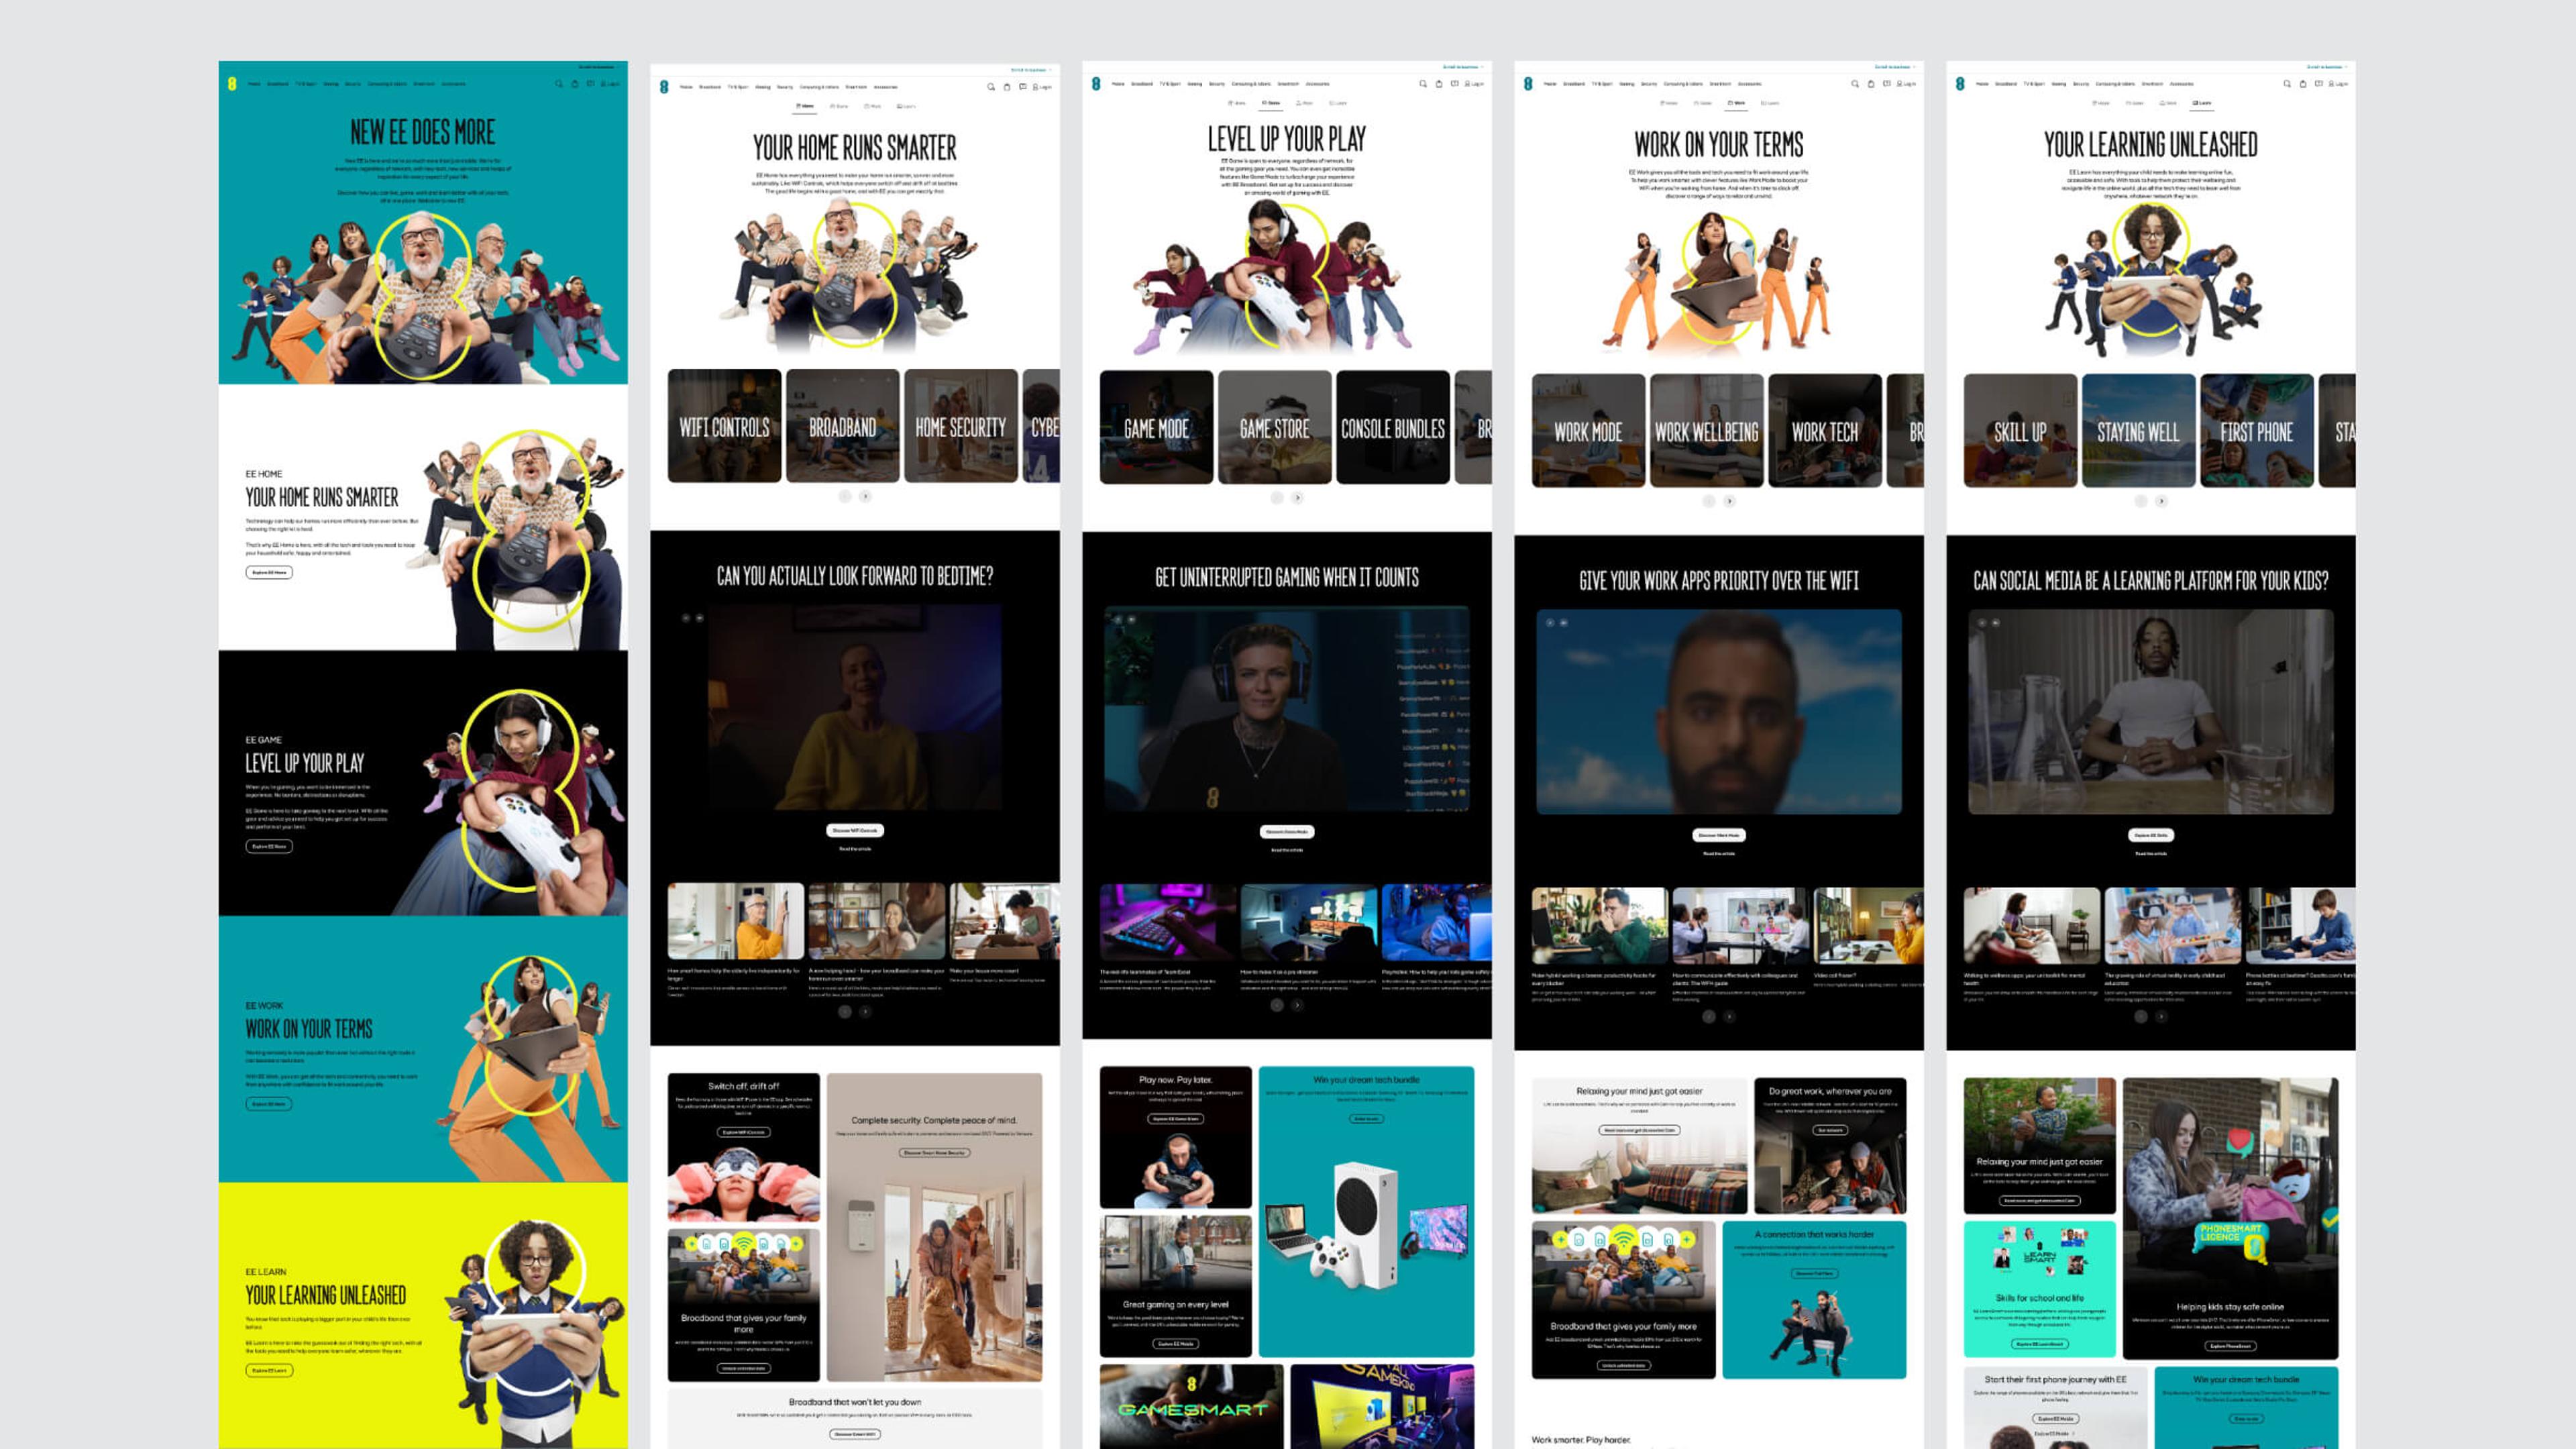
Task: Click the Discover WiFi Controls button under the bedtime video
Action: (x=855, y=830)
